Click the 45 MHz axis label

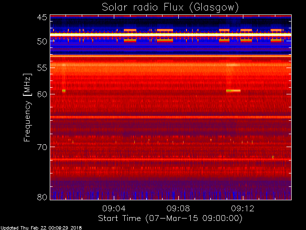click(x=43, y=17)
